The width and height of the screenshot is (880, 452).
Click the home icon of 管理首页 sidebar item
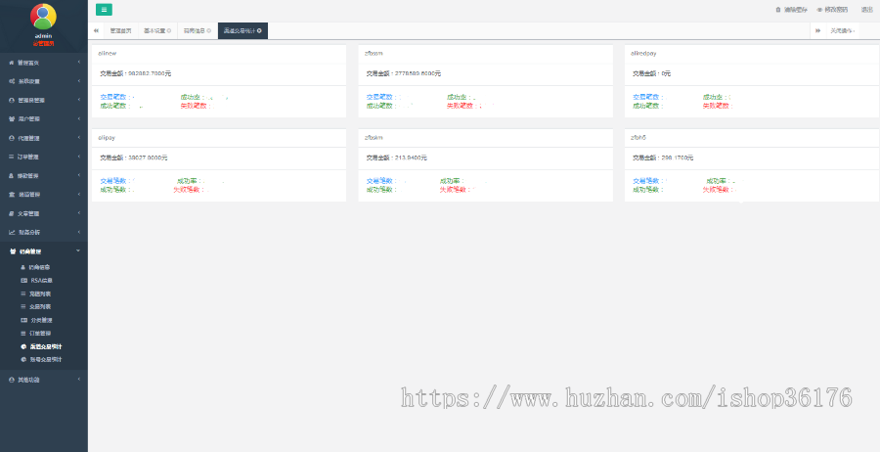pyautogui.click(x=11, y=63)
